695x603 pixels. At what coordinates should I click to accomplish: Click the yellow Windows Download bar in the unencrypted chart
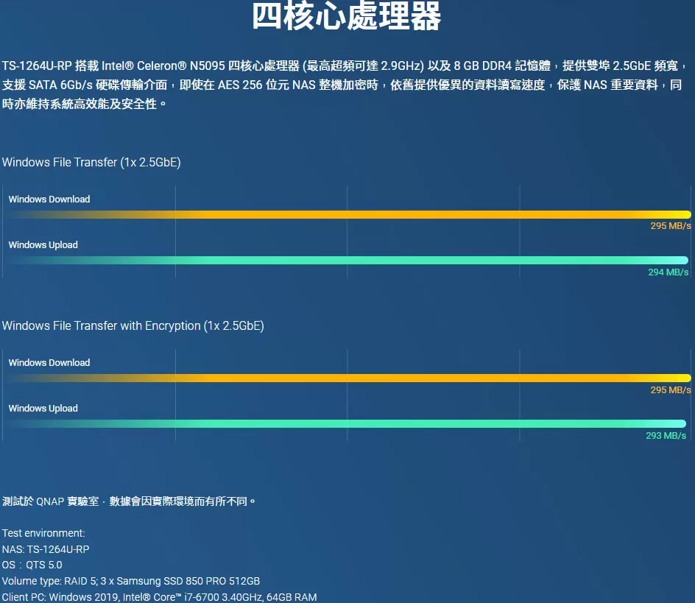(x=348, y=214)
